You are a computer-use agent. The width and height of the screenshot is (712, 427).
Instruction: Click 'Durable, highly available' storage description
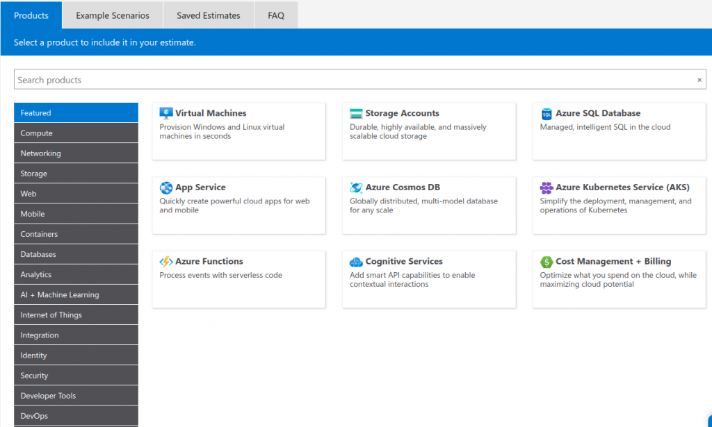click(x=418, y=131)
